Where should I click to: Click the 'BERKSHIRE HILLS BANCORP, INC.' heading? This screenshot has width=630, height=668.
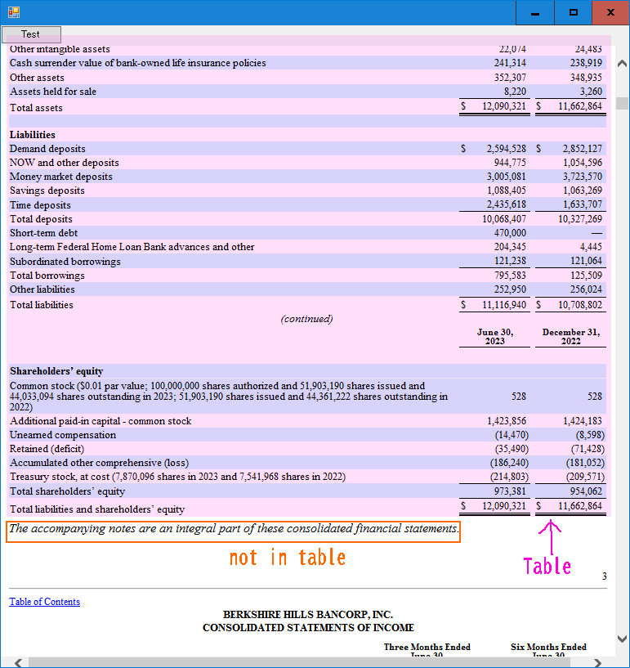point(308,615)
